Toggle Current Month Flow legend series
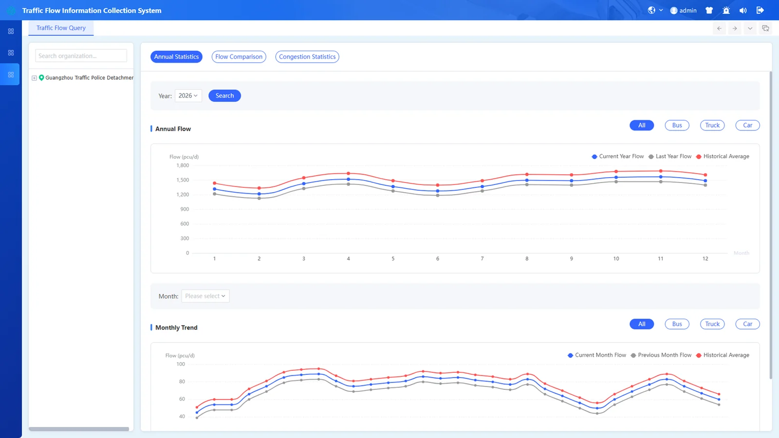The height and width of the screenshot is (438, 779). point(597,355)
